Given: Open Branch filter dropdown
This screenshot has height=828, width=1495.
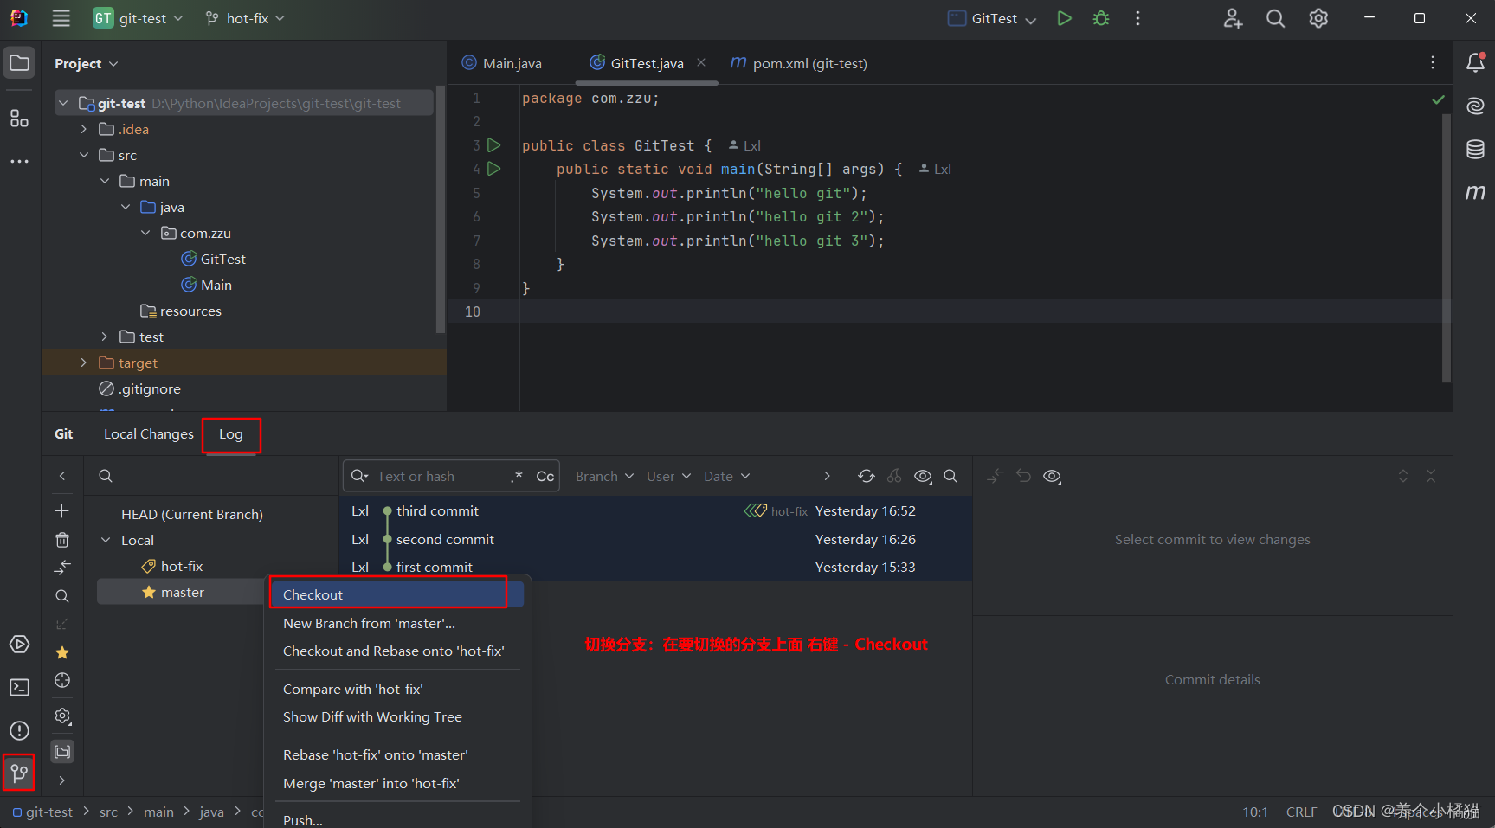Looking at the screenshot, I should (x=604, y=476).
